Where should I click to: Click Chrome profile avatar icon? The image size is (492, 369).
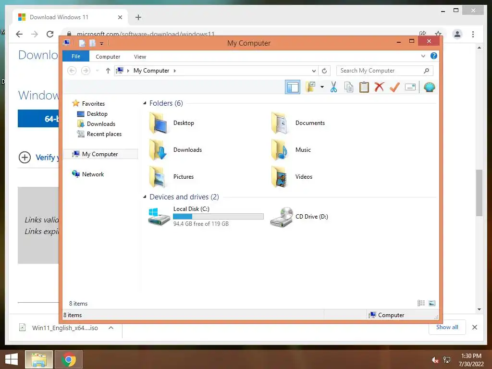click(x=457, y=34)
